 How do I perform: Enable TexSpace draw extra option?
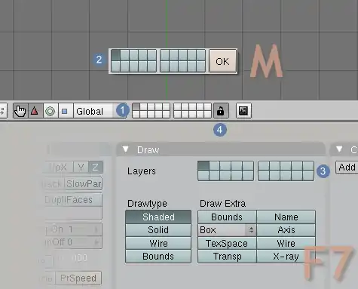pos(227,243)
